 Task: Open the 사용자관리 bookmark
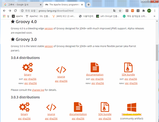pyautogui.click(x=86, y=16)
